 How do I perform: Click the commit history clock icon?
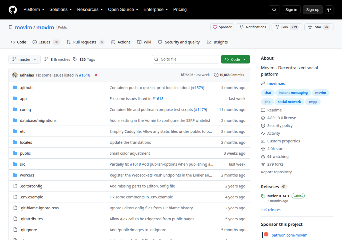click(216, 75)
